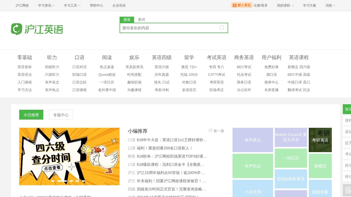Click the refresh icon beside 换一换

pos(210,131)
